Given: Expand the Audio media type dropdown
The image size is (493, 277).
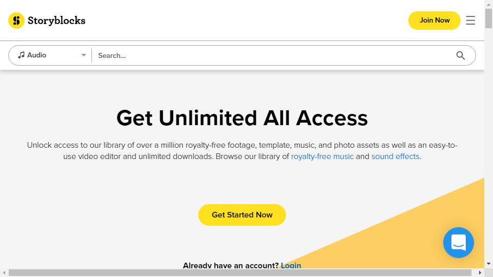Looking at the screenshot, I should click(51, 55).
